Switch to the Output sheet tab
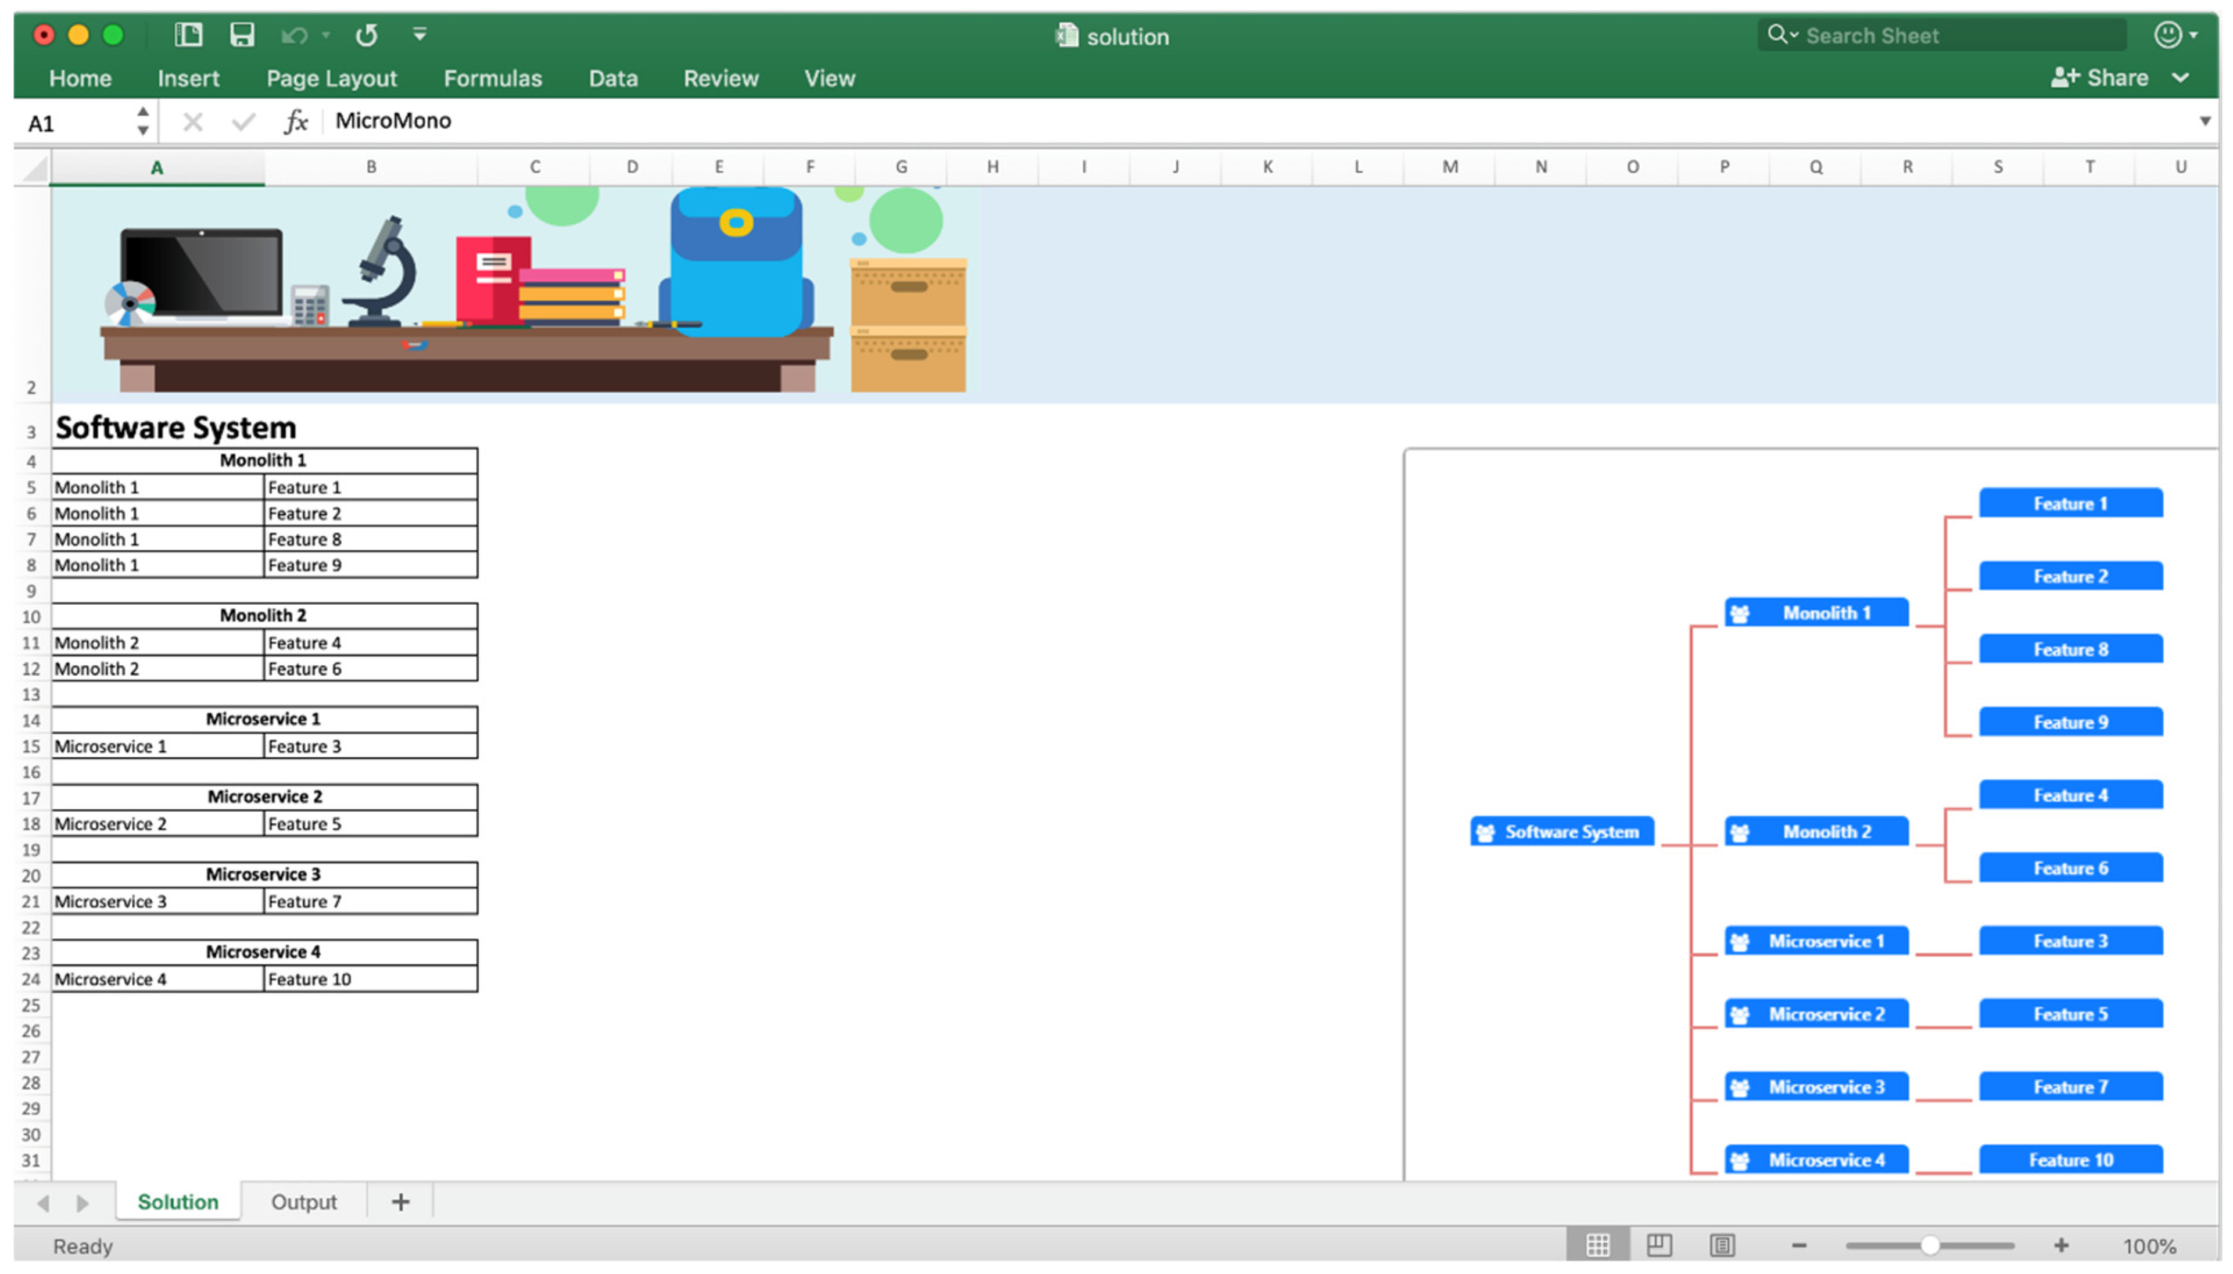2233x1274 pixels. click(x=304, y=1201)
